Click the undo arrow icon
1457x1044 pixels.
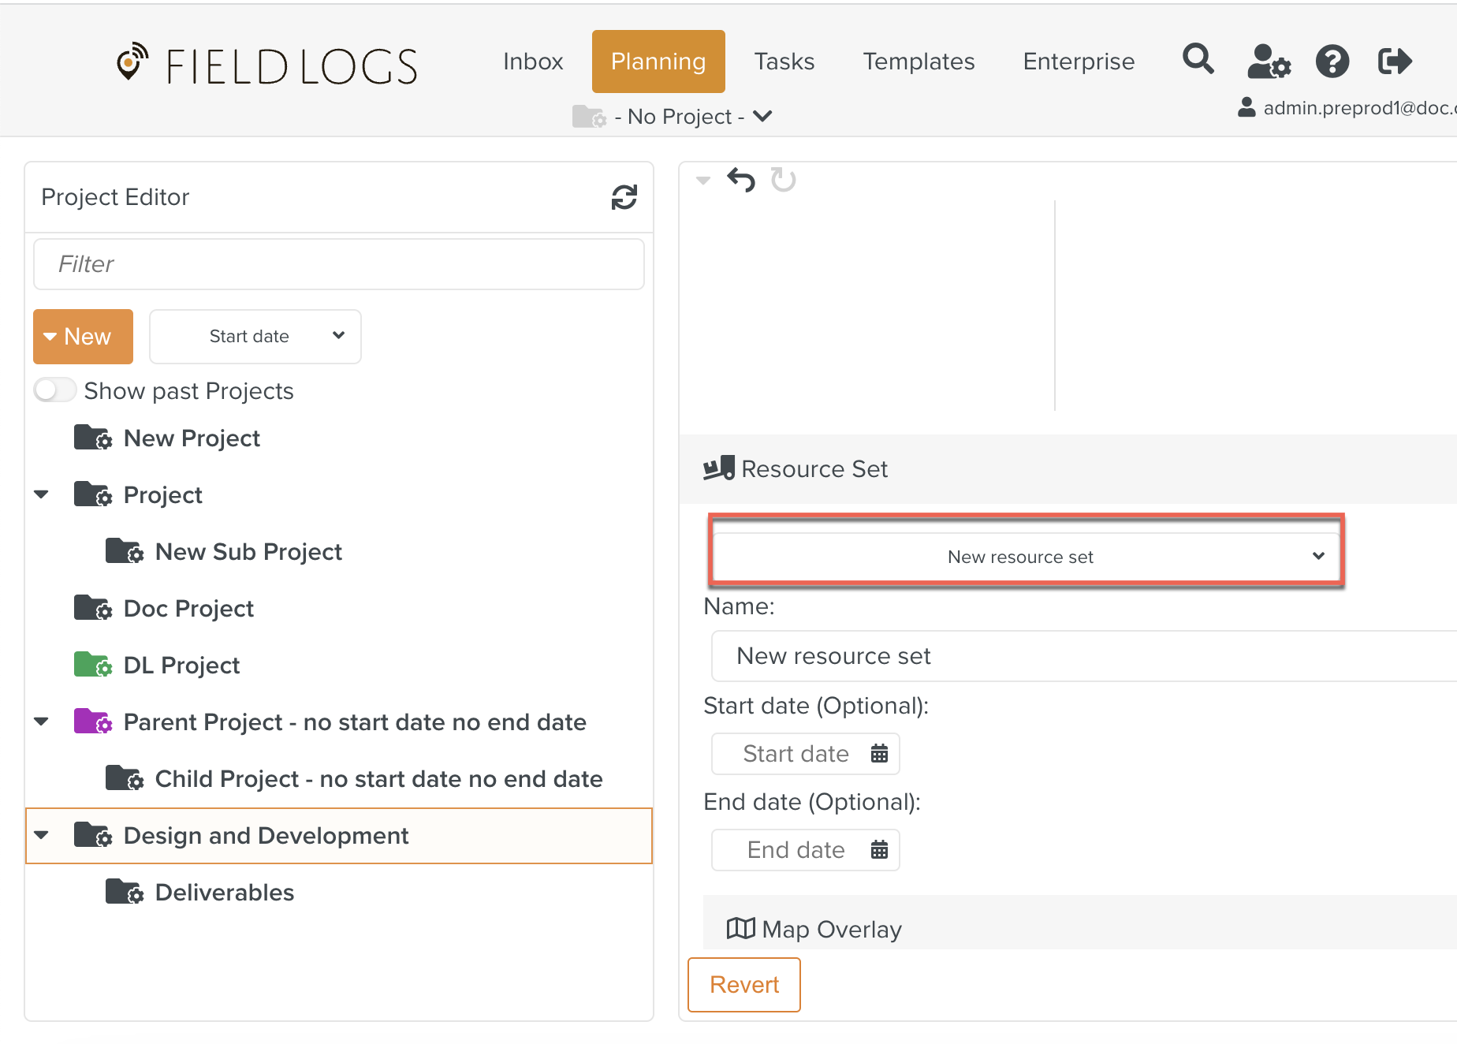point(740,181)
